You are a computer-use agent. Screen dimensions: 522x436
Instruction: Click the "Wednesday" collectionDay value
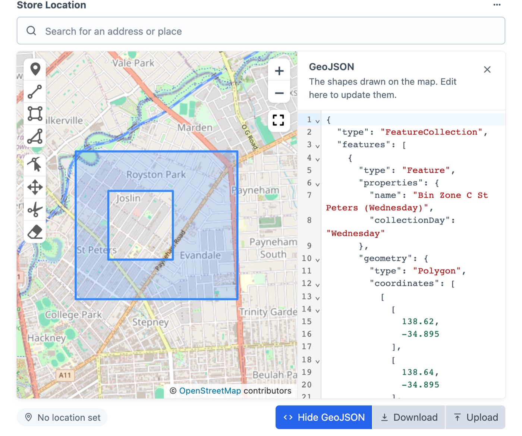(355, 233)
